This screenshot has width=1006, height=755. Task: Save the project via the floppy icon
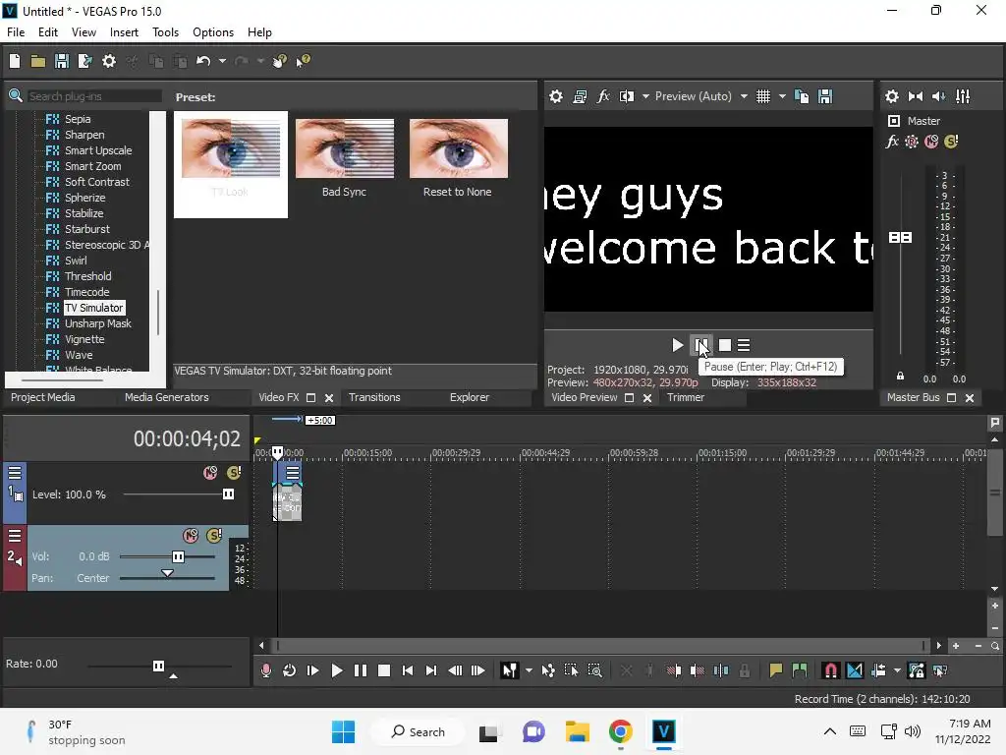62,61
